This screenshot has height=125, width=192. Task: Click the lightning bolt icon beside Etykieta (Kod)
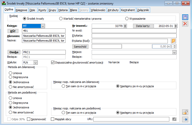coord(173,41)
